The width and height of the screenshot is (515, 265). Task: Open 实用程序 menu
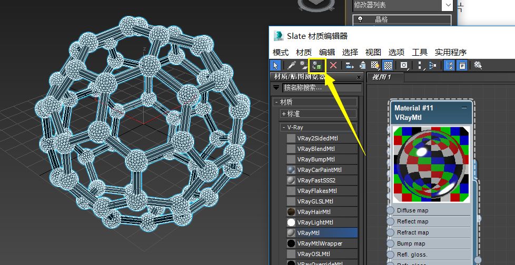click(x=451, y=52)
